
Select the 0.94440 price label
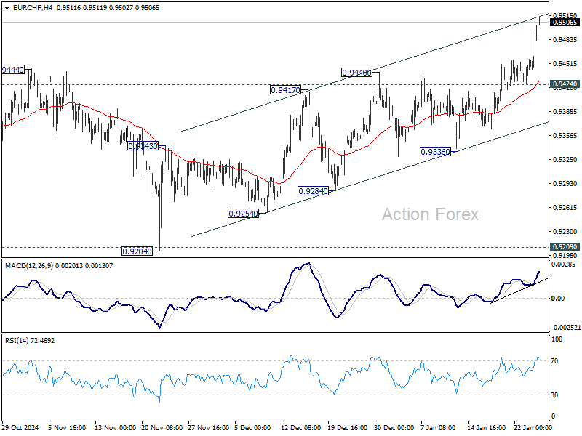pos(12,70)
